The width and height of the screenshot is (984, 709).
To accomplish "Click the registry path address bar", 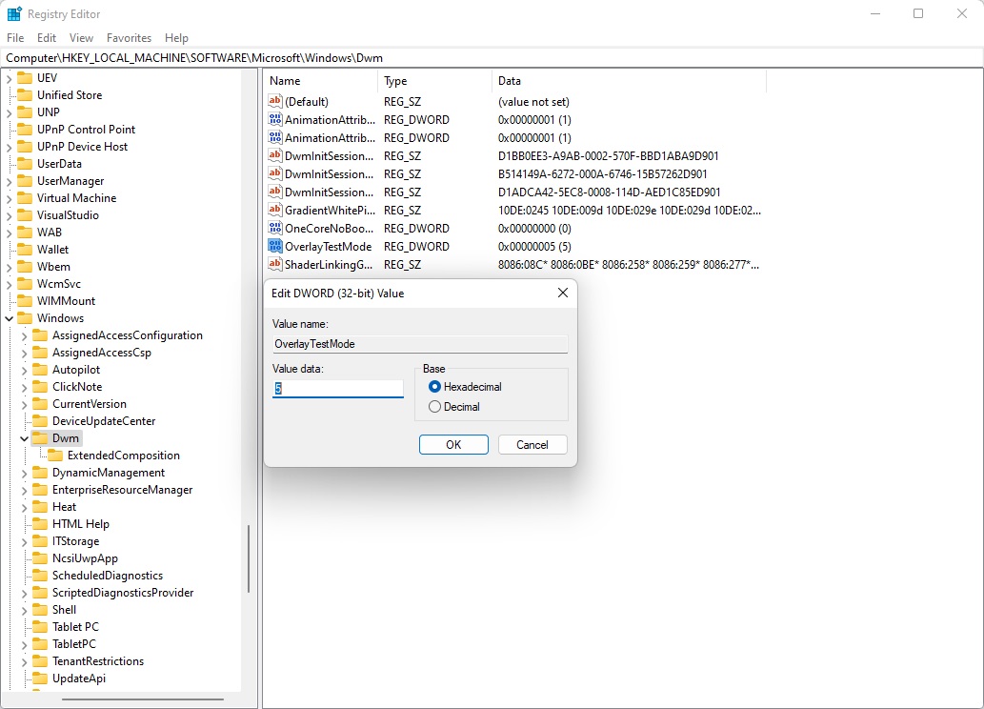I will (x=492, y=58).
